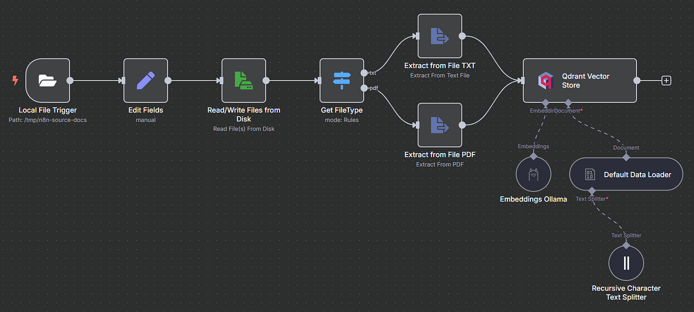Click the Edit Fields output port
Image resolution: width=694 pixels, height=312 pixels.
pyautogui.click(x=168, y=80)
